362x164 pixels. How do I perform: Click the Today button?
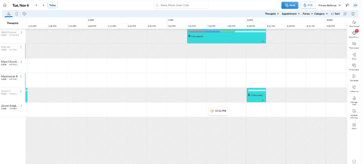coord(52,5)
